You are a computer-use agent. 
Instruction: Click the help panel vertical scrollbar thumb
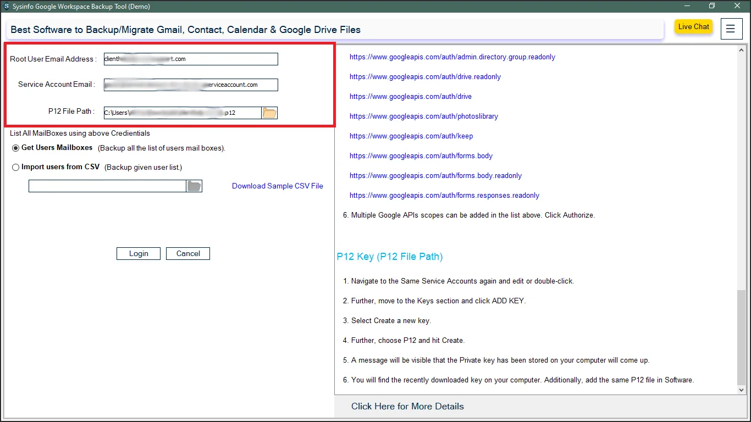pyautogui.click(x=741, y=336)
